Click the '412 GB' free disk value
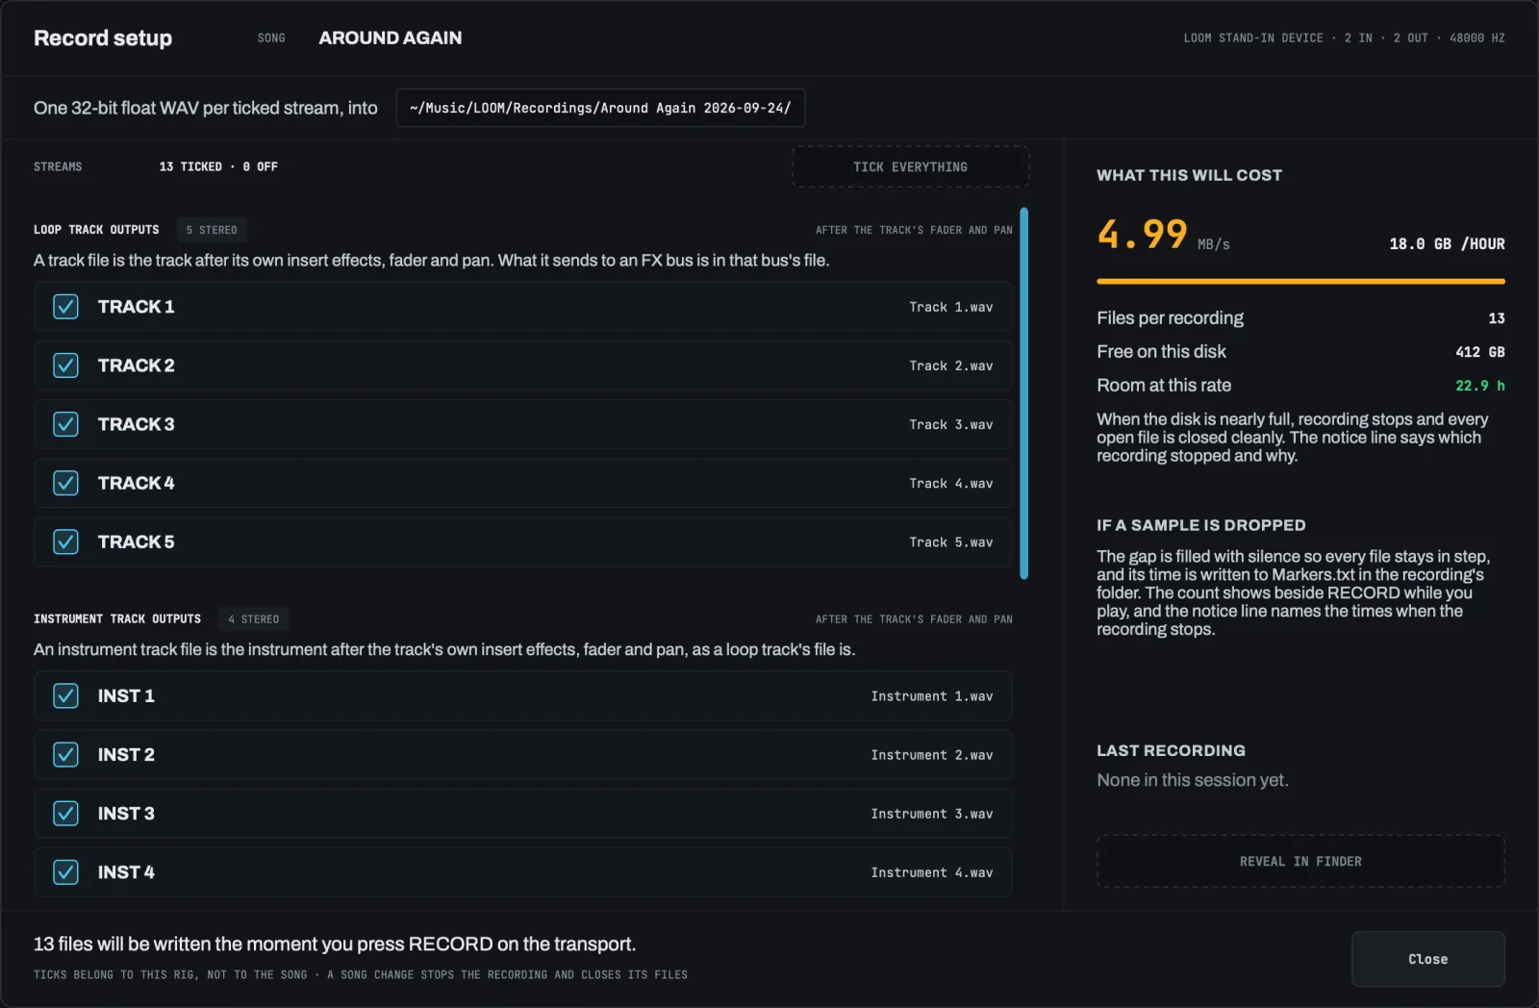Image resolution: width=1539 pixels, height=1008 pixels. [1479, 352]
